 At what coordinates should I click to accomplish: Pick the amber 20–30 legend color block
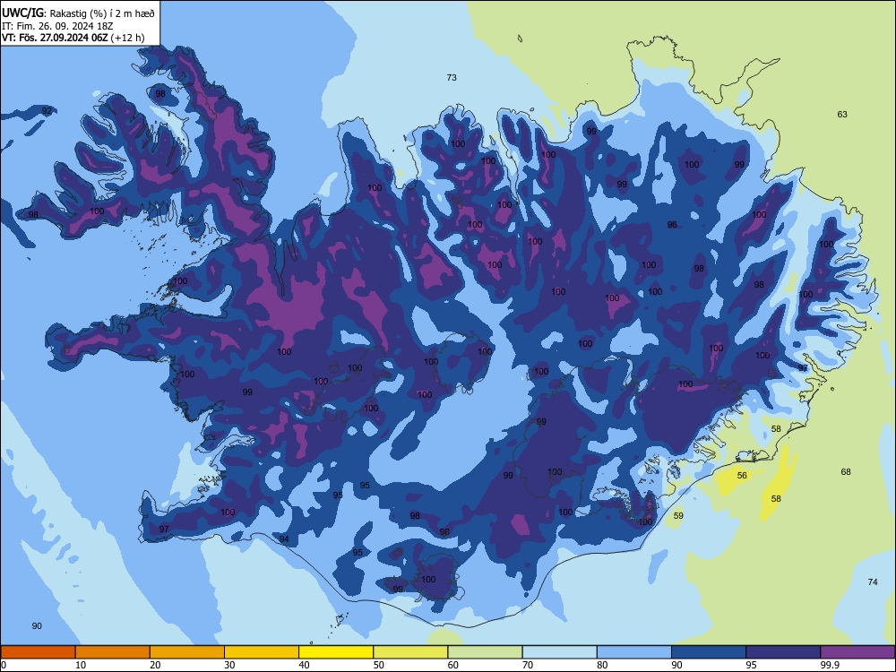click(187, 652)
